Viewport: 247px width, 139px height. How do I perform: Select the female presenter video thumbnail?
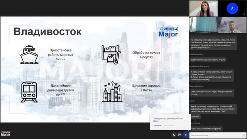coord(203,8)
